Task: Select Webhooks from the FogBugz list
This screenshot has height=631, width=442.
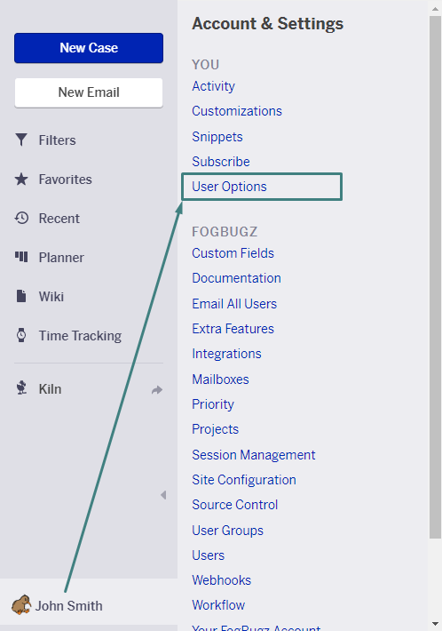Action: tap(221, 579)
